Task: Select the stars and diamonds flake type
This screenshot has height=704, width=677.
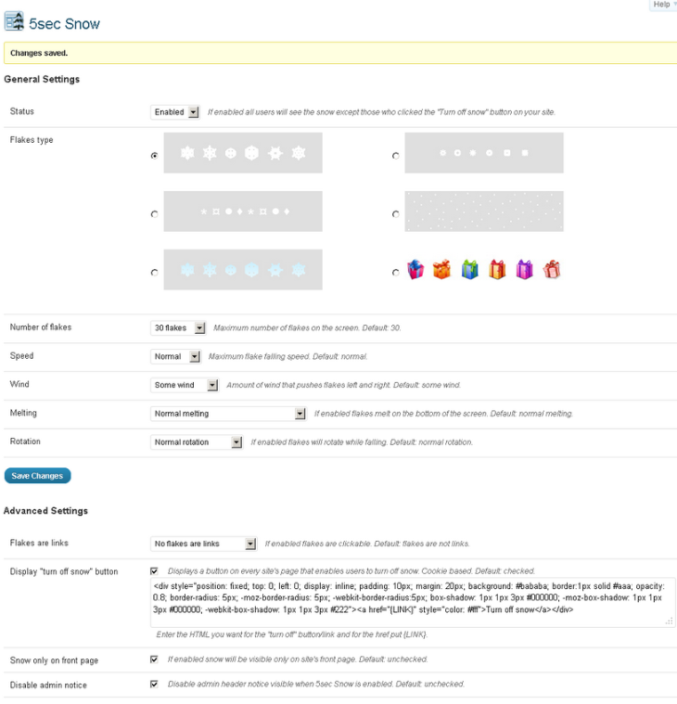Action: click(x=155, y=214)
